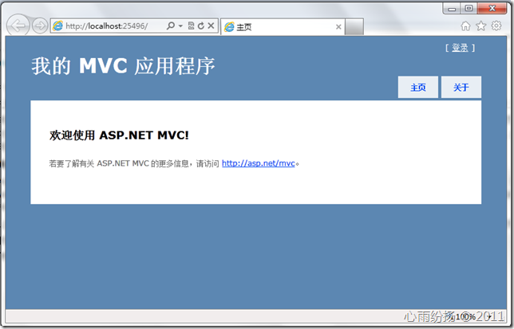Click the 主页 navigation menu button
Image resolution: width=514 pixels, height=329 pixels.
tap(417, 88)
